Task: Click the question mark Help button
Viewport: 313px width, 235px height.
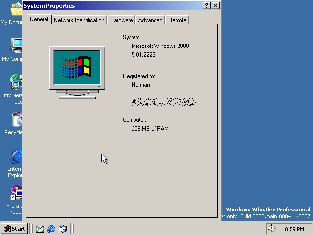Action: pyautogui.click(x=207, y=6)
